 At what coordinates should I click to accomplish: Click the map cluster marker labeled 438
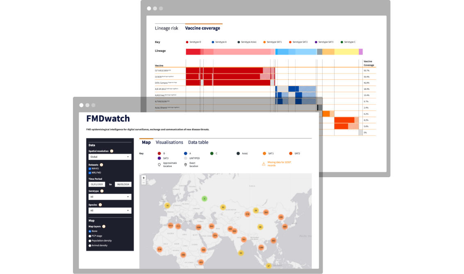tap(281, 217)
